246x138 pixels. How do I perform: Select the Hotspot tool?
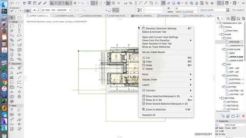tap(19, 124)
